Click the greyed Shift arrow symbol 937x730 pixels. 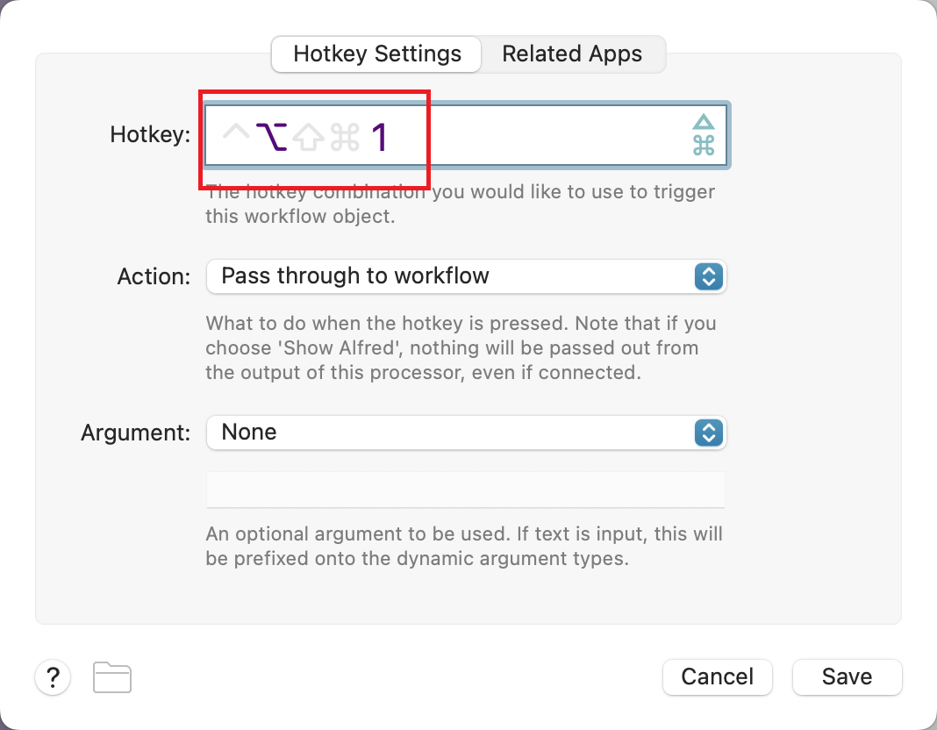308,137
